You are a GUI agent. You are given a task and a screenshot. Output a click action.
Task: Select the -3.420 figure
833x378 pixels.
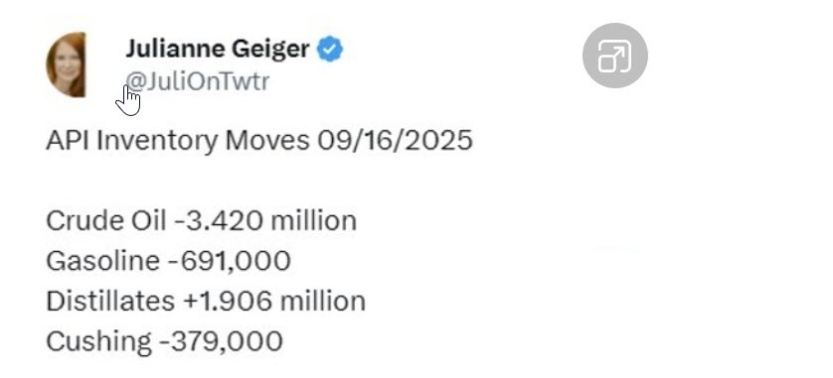point(219,220)
